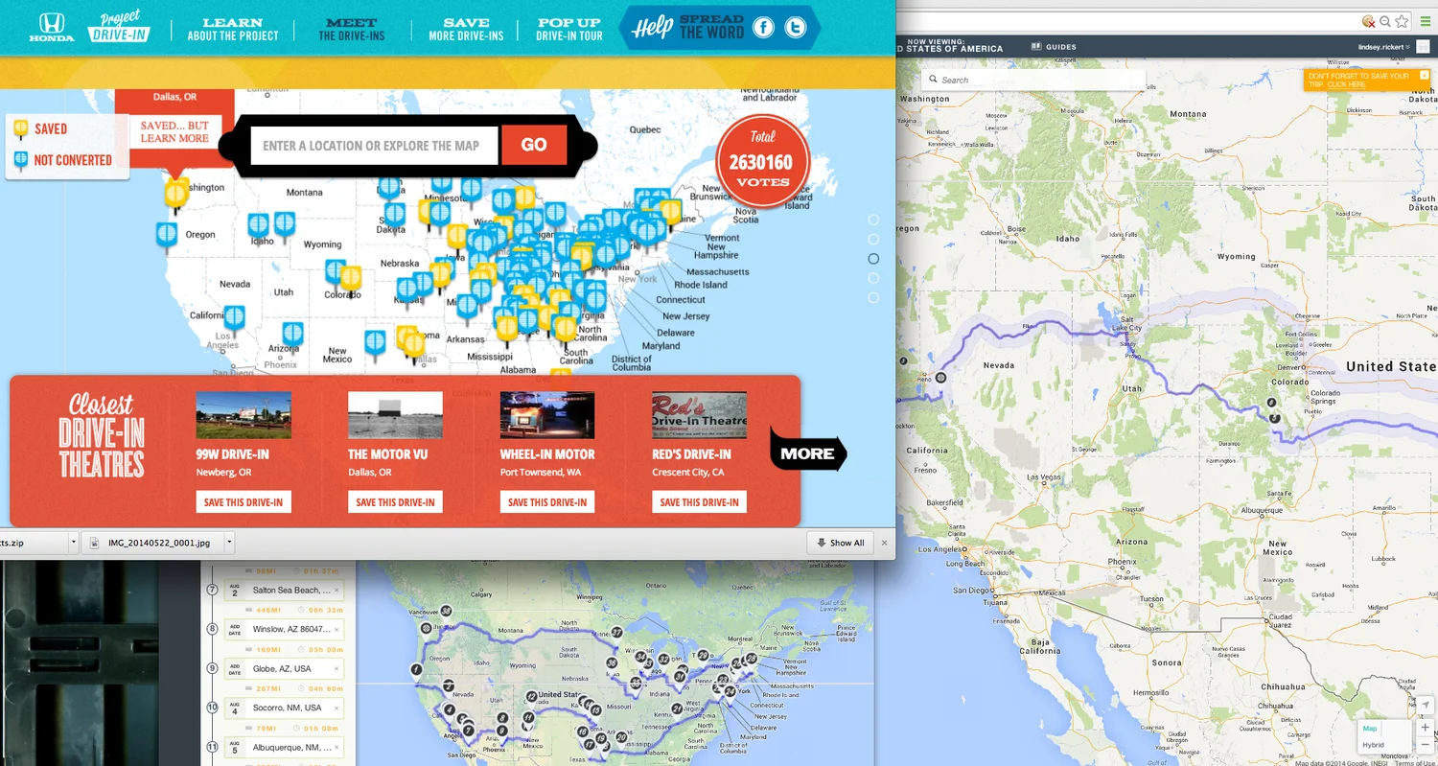The image size is (1438, 766).
Task: Click the blue Not Converted legend pin
Action: pyautogui.click(x=20, y=161)
